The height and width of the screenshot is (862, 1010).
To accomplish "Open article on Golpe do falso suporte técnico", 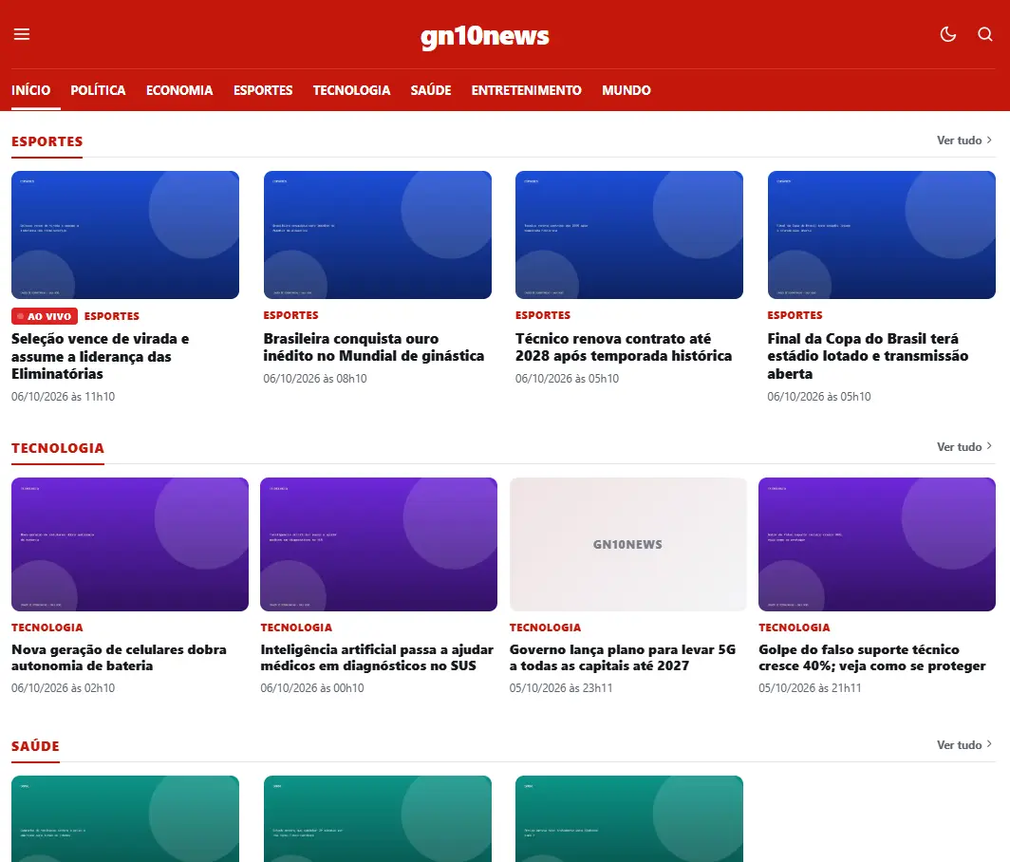I will point(871,658).
